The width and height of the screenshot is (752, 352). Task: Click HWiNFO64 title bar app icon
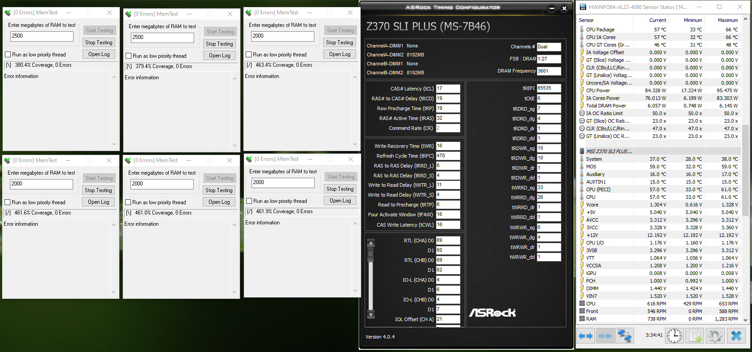coord(583,7)
